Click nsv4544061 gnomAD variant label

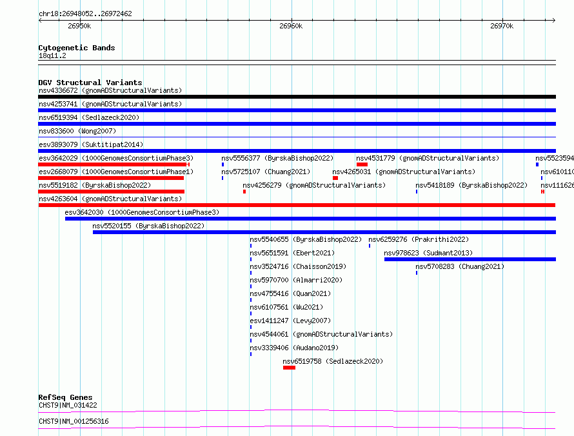(321, 334)
